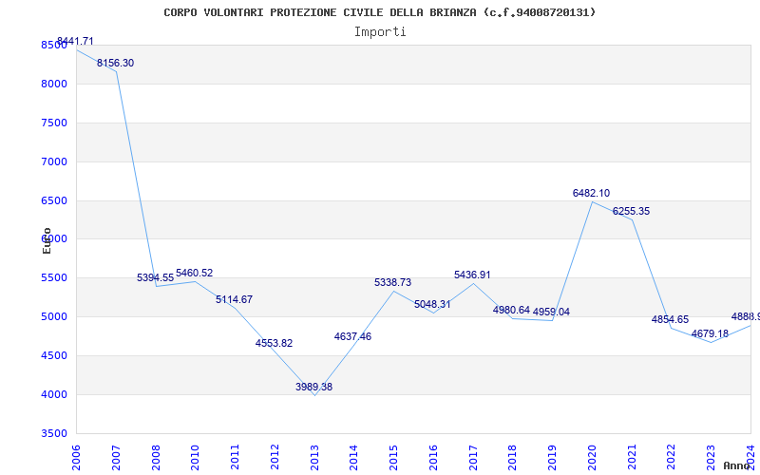The image size is (760, 475).
Task: Click the 8000 y-axis tick label
Action: [54, 84]
